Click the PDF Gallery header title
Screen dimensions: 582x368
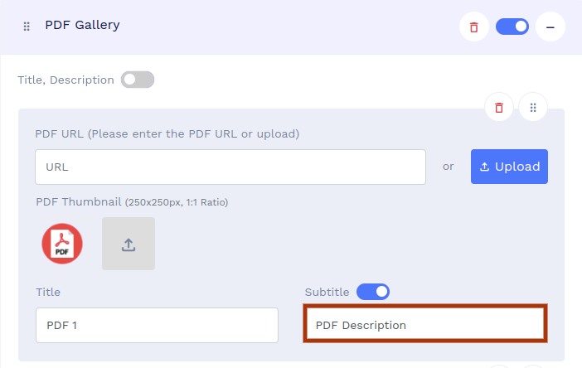coord(82,25)
